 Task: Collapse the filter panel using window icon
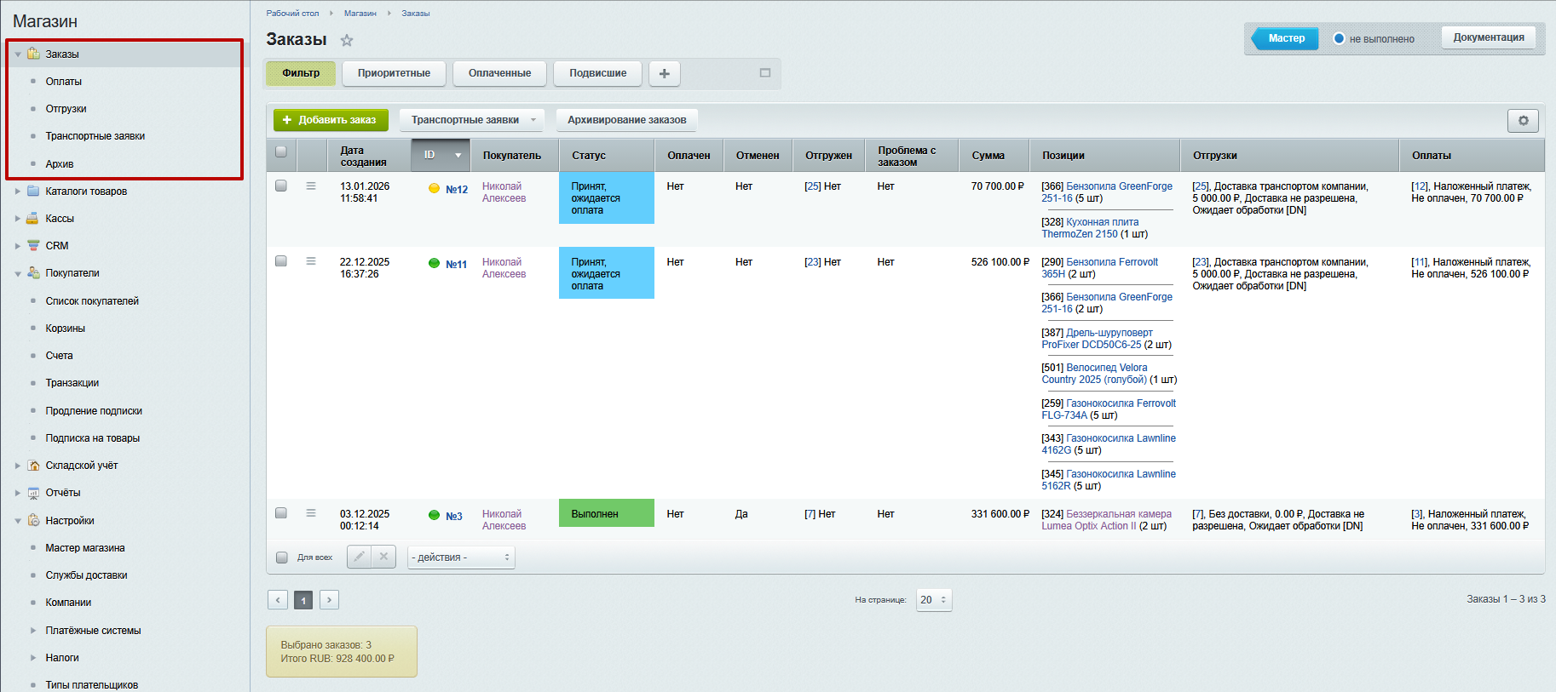(764, 73)
